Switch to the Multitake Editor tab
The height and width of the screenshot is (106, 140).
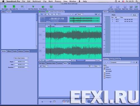coord(51,63)
